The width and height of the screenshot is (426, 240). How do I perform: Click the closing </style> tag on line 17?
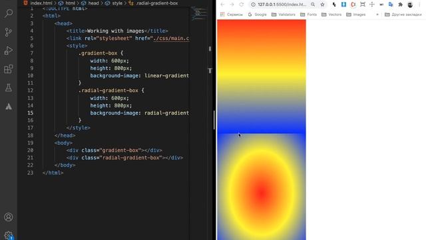79,127
